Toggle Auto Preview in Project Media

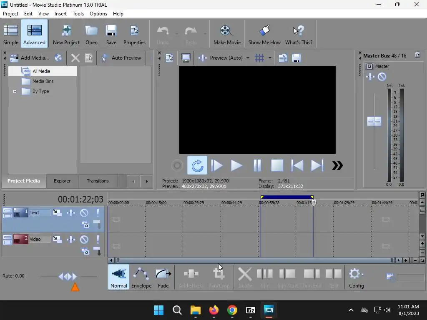pos(121,57)
